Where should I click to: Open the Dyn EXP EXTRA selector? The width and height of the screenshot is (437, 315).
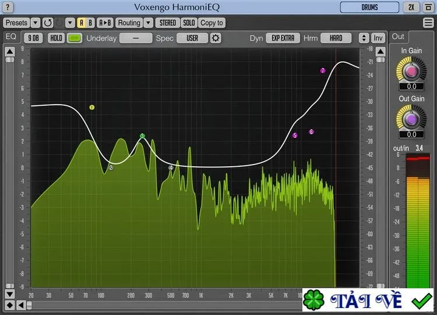click(x=283, y=38)
